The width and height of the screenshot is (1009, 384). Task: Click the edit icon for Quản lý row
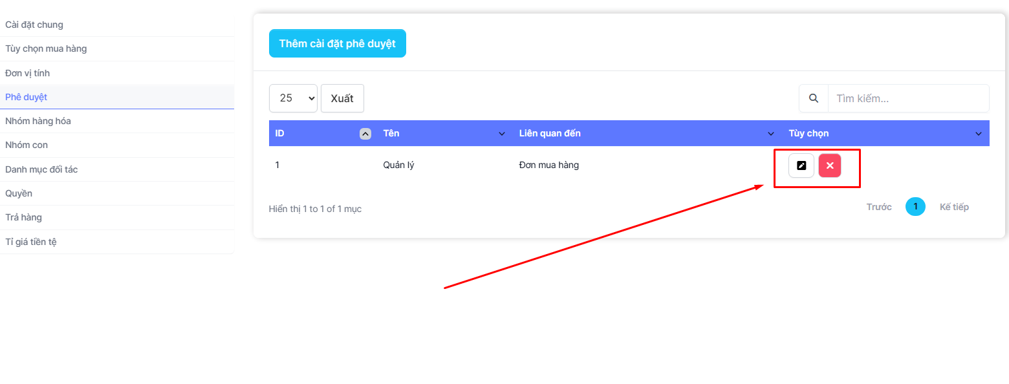801,165
